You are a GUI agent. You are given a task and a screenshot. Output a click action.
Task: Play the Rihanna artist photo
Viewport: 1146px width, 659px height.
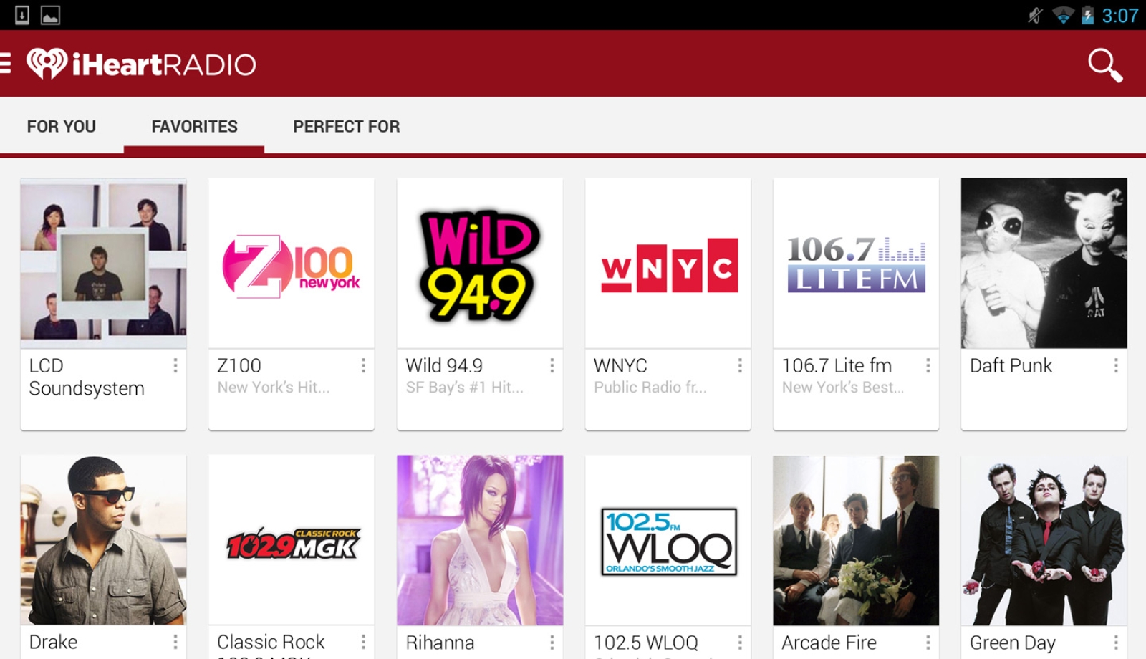tap(480, 540)
